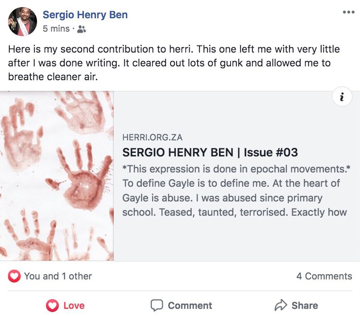This screenshot has height=316, width=360.
Task: Open article title "SERGIO HENRY BEN | Issue #03"
Action: pyautogui.click(x=210, y=152)
